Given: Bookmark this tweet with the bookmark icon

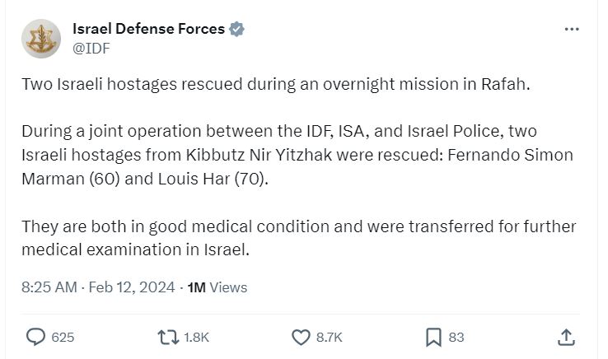Looking at the screenshot, I should tap(433, 337).
